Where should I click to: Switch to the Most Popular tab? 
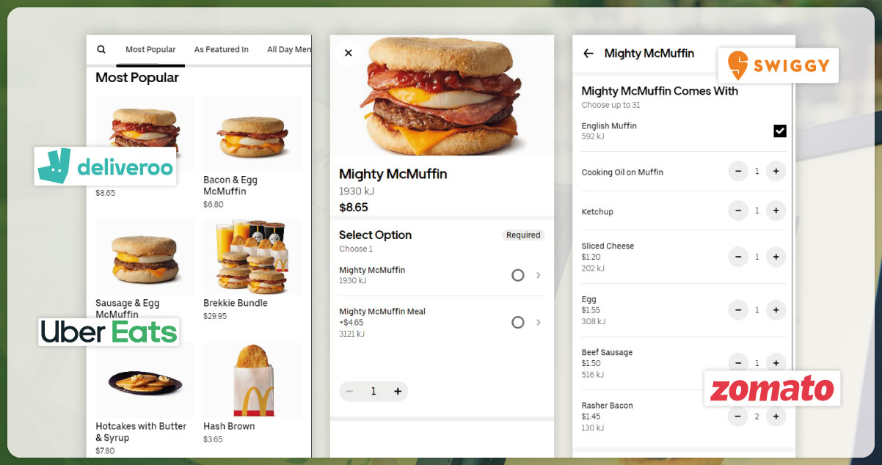[150, 50]
